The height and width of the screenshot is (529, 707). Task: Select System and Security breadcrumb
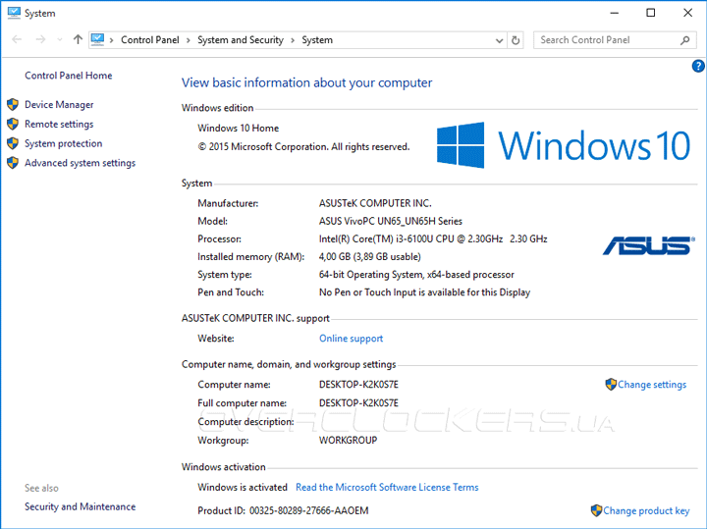click(241, 39)
